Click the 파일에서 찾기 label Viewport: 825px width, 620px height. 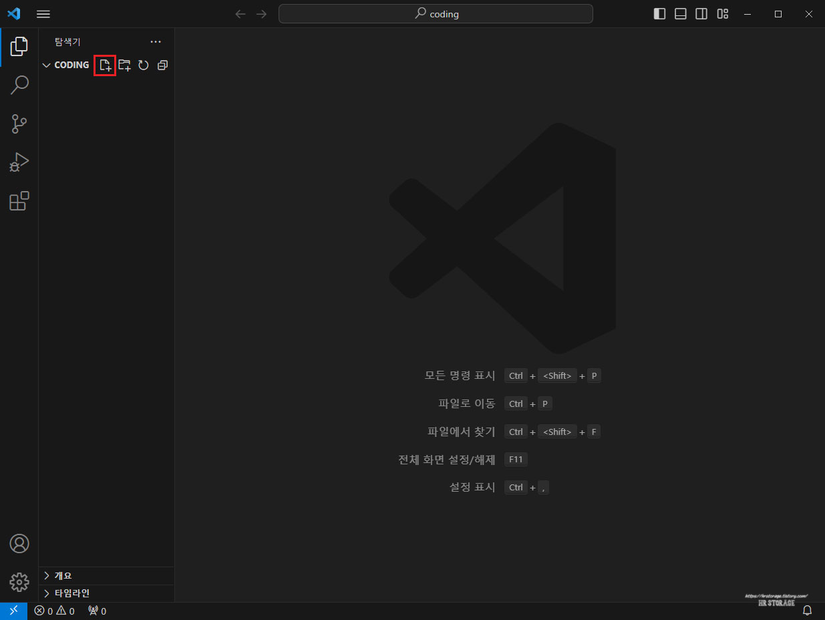(x=462, y=432)
